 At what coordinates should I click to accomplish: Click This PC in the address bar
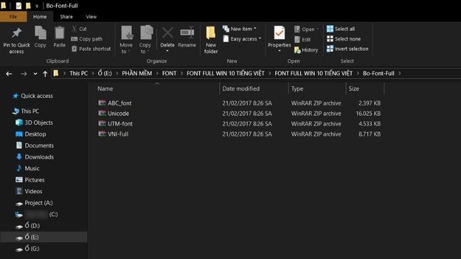[x=78, y=74]
